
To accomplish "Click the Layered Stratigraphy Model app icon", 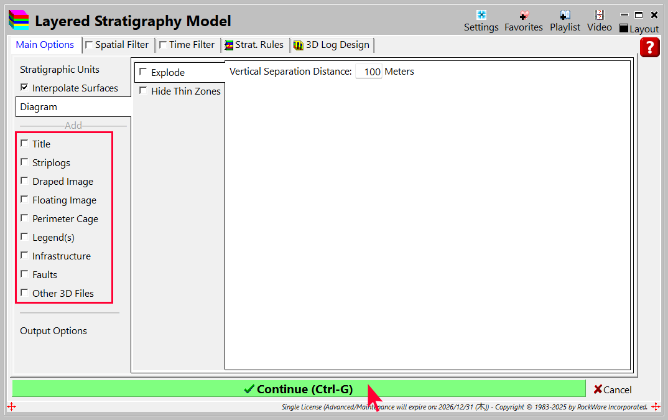I will click(x=19, y=21).
